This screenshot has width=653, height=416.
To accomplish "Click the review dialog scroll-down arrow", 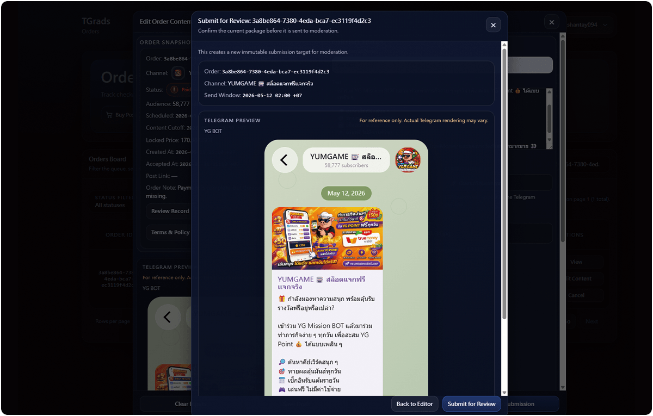I will (504, 393).
